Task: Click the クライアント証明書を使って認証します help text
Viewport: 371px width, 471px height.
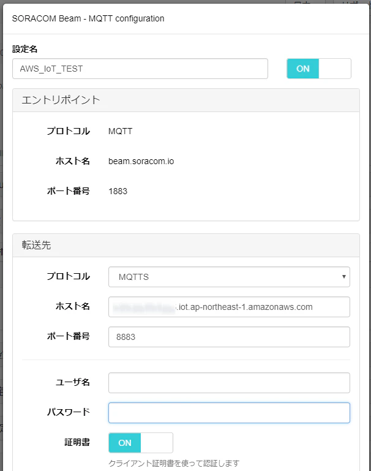Action: 174,463
